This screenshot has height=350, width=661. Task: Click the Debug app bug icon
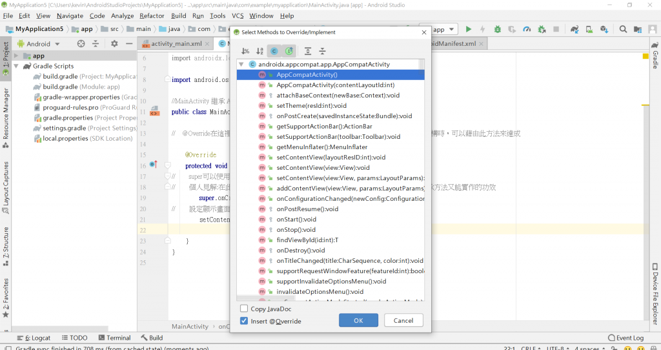(x=498, y=30)
